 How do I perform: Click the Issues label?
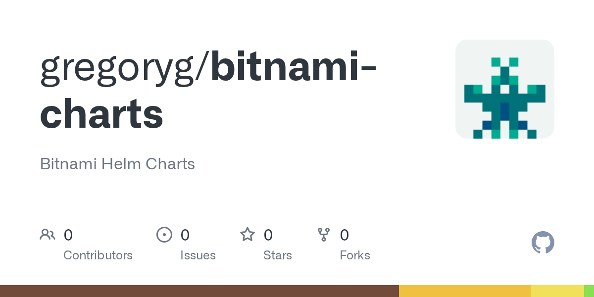point(198,255)
